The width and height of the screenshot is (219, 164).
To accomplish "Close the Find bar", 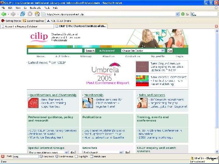I will point(3,156).
